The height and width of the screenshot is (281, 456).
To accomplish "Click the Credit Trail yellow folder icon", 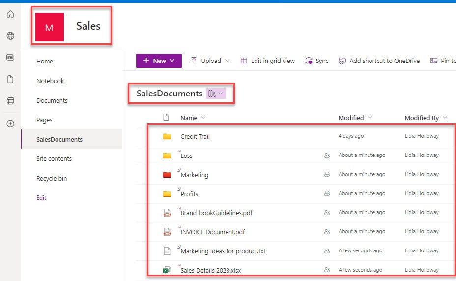I will [x=167, y=136].
